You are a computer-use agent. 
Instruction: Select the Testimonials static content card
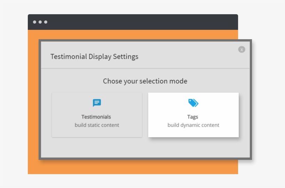pos(97,115)
